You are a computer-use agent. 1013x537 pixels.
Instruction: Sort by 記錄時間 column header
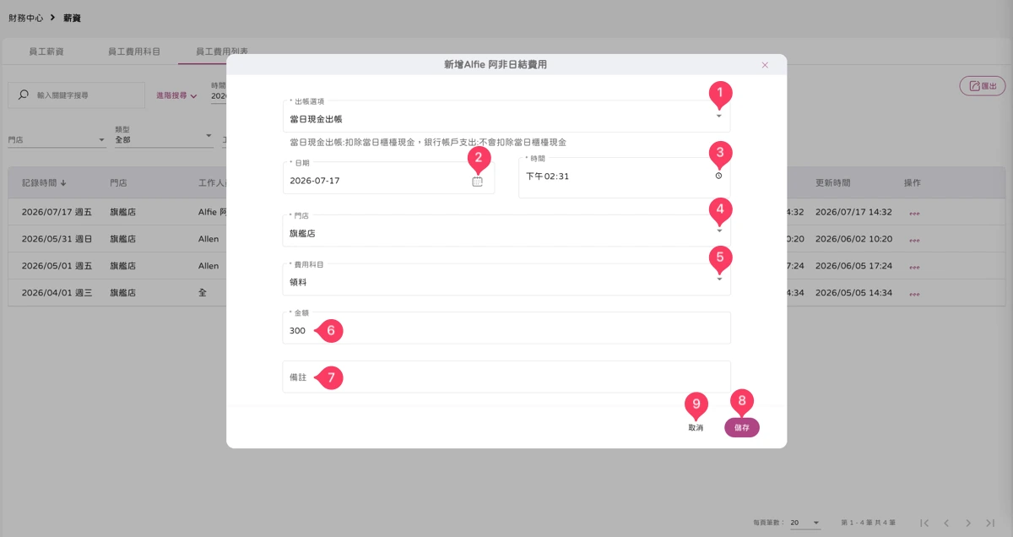click(x=44, y=182)
